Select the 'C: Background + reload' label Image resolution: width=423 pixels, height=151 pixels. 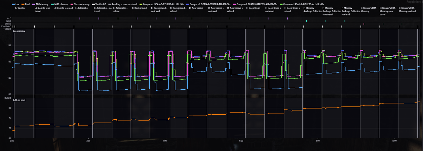pos(179,10)
